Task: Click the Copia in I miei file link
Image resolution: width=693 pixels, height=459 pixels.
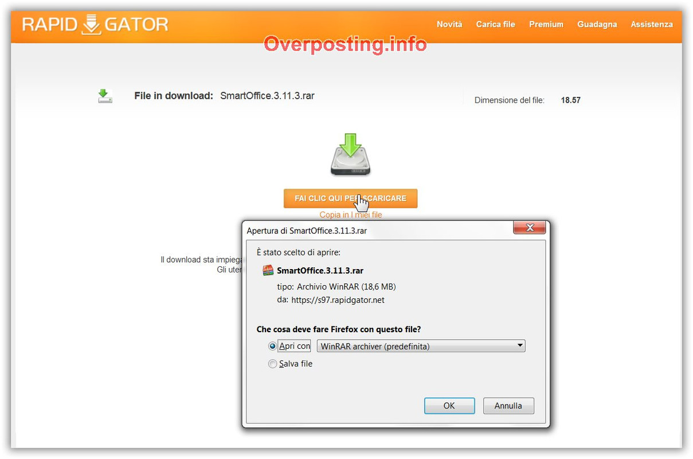Action: (x=351, y=215)
